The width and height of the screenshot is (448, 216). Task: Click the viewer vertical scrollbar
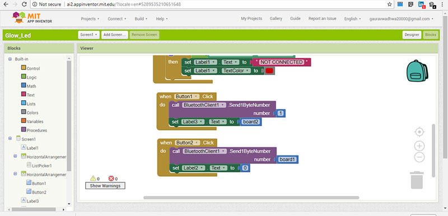coord(433,151)
